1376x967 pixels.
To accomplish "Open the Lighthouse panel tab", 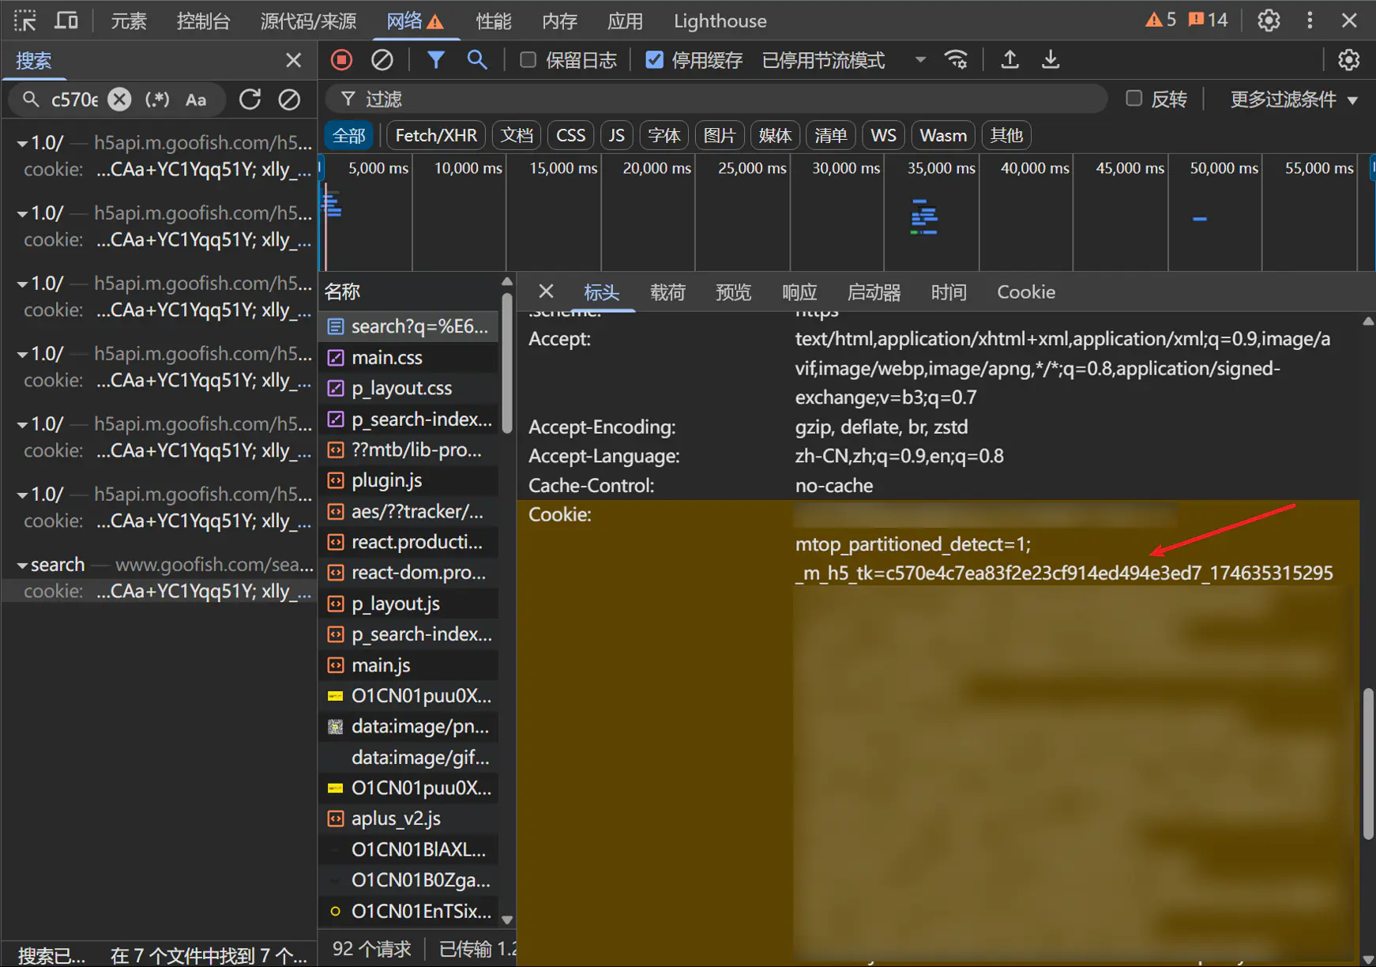I will pyautogui.click(x=720, y=21).
